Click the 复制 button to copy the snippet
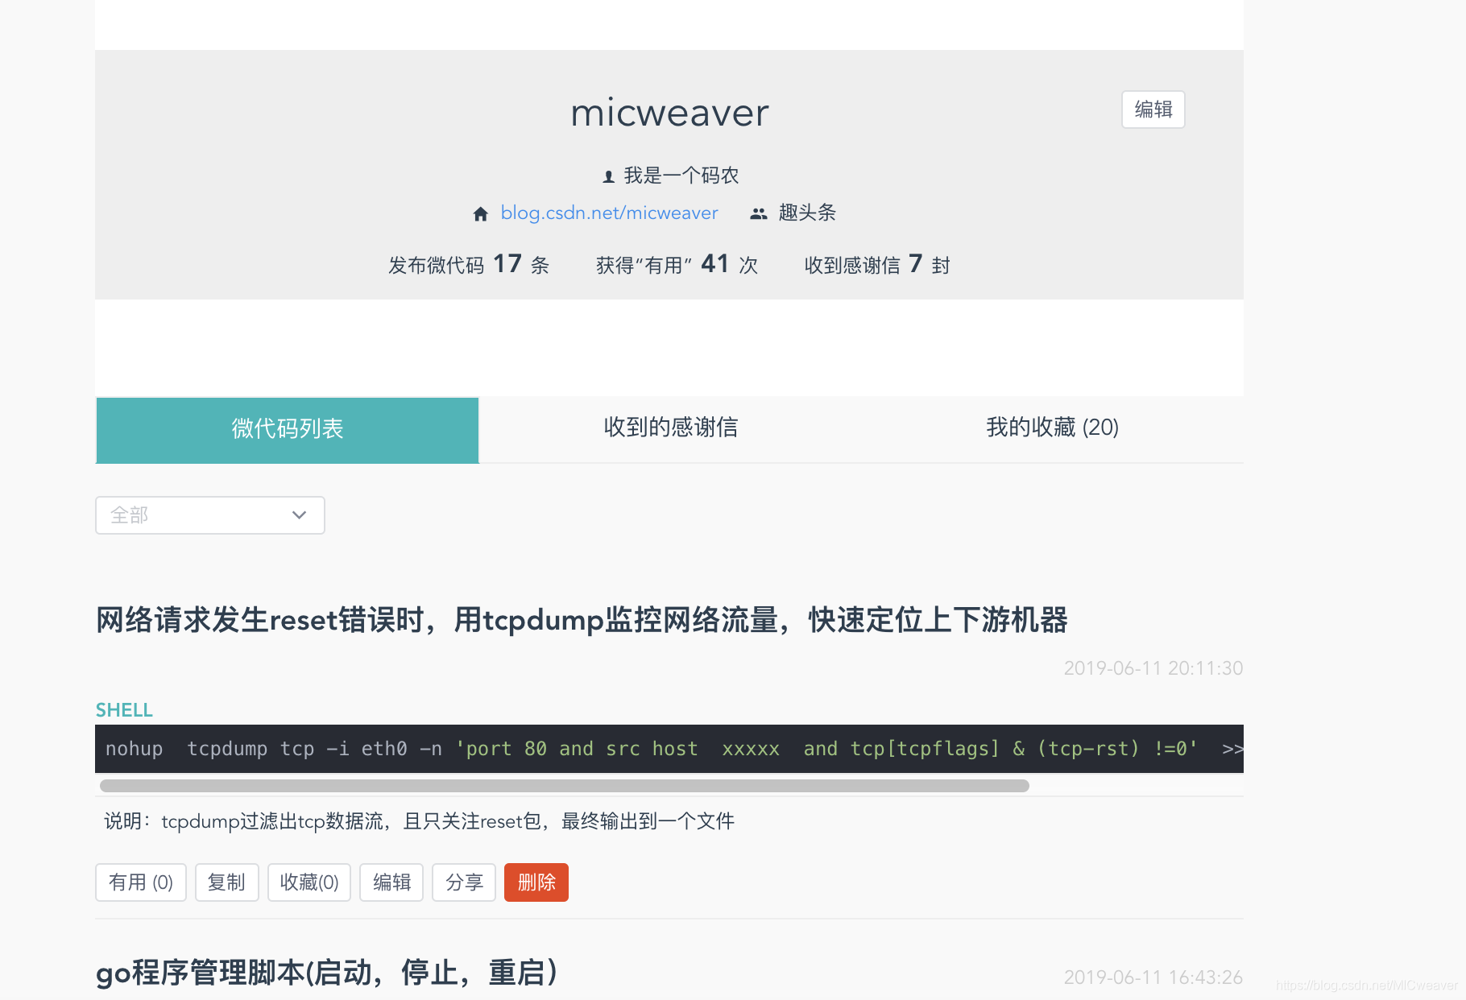This screenshot has height=1000, width=1466. tap(226, 882)
